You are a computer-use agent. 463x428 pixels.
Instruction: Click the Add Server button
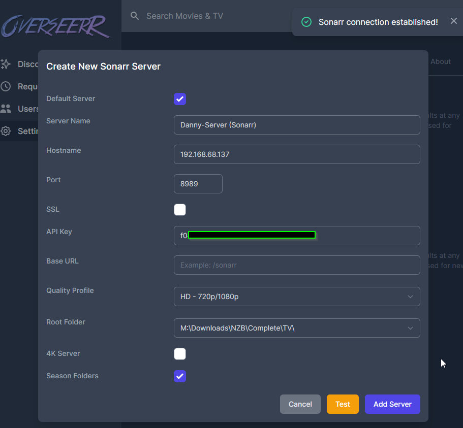click(x=392, y=404)
